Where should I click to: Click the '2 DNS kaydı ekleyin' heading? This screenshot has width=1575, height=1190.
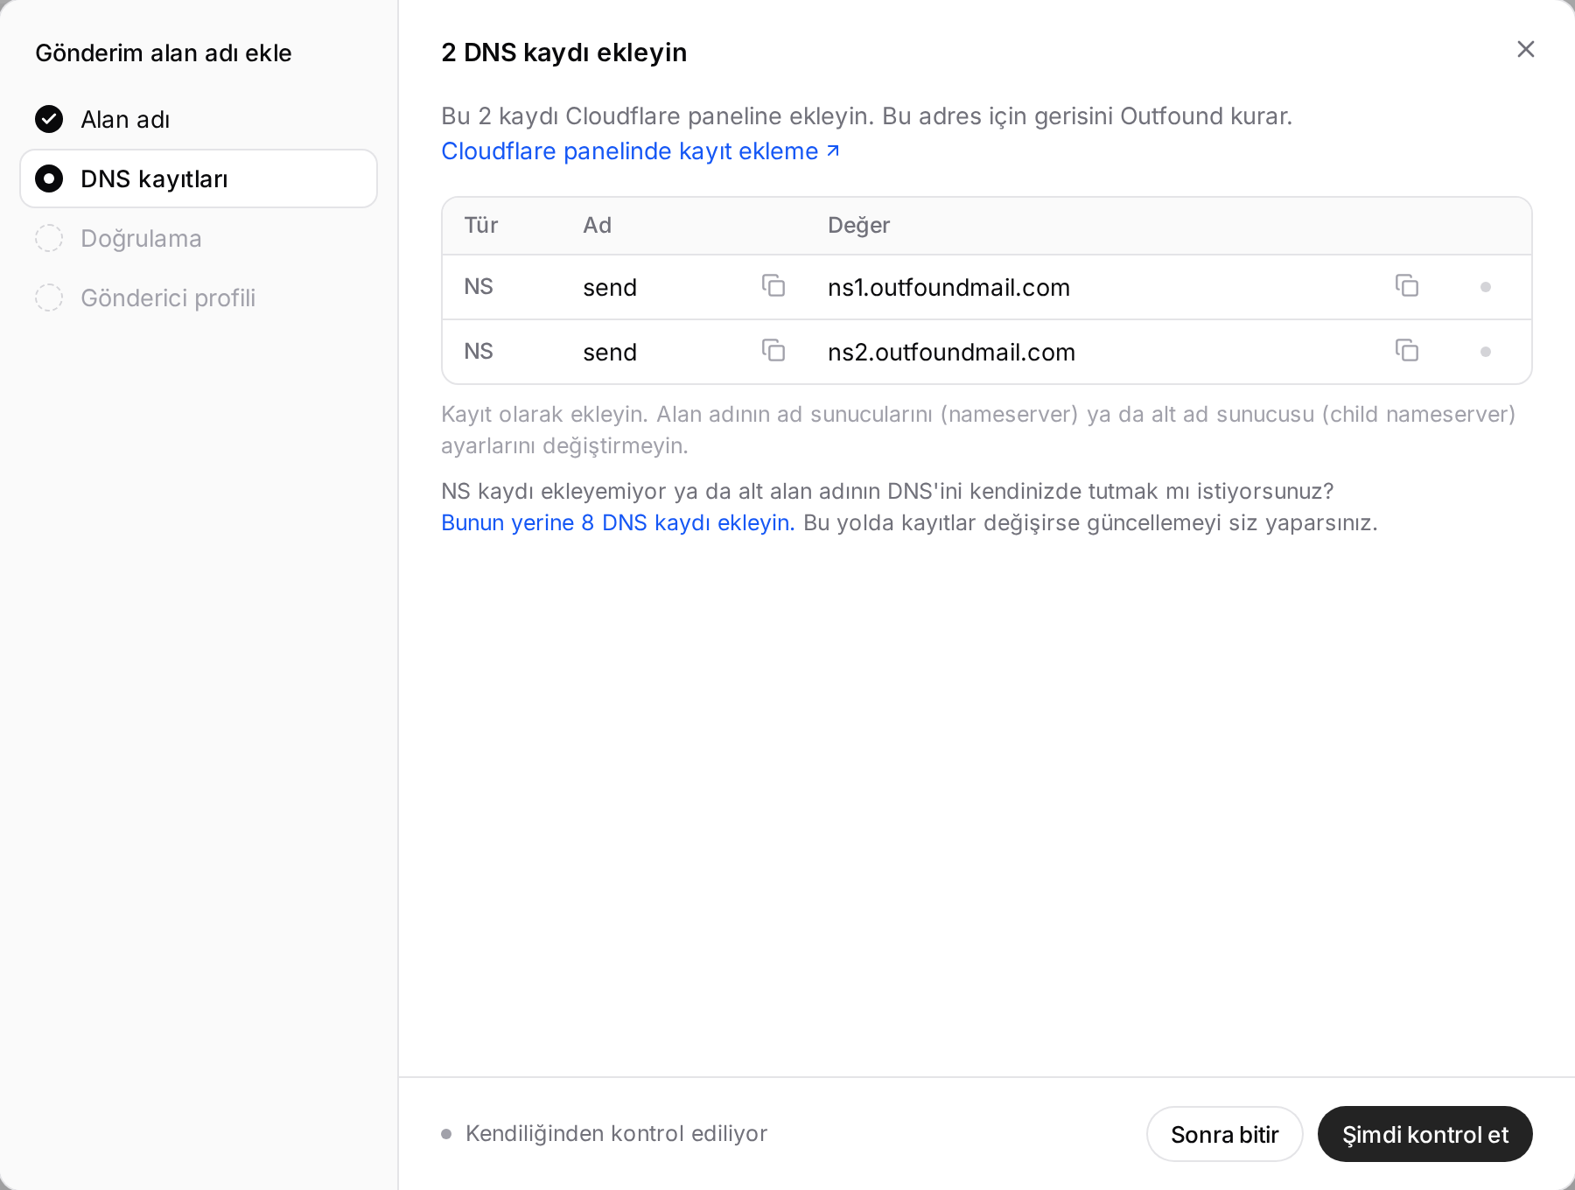[564, 52]
